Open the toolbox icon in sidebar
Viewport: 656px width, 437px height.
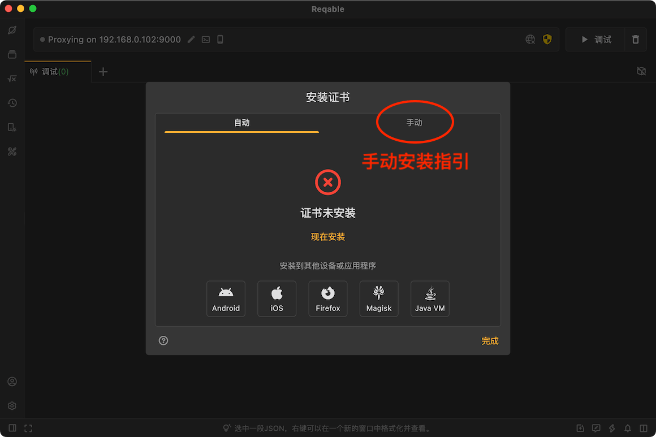[x=12, y=152]
